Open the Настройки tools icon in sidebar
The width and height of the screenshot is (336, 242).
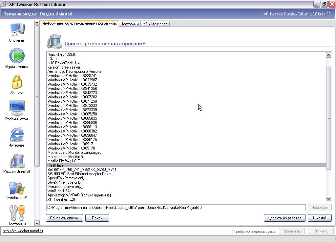pyautogui.click(x=17, y=213)
